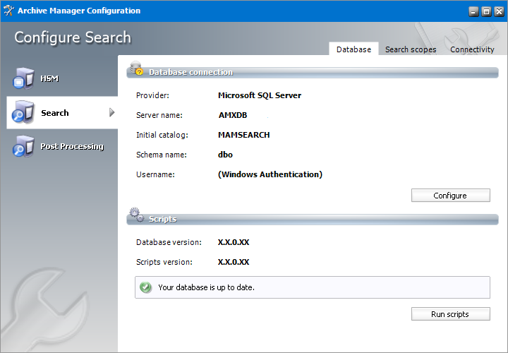
Task: Click the HSM storage icon in sidebar
Action: (23, 78)
